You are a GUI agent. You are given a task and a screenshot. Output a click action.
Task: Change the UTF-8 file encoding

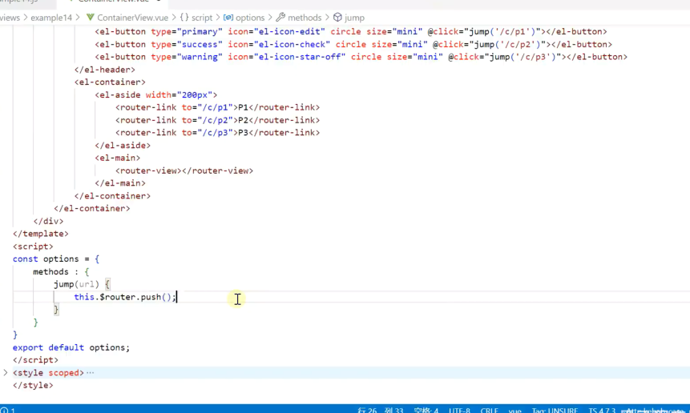tap(459, 410)
